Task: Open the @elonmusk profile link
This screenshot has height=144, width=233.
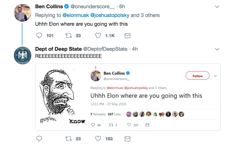Action: [x=76, y=15]
